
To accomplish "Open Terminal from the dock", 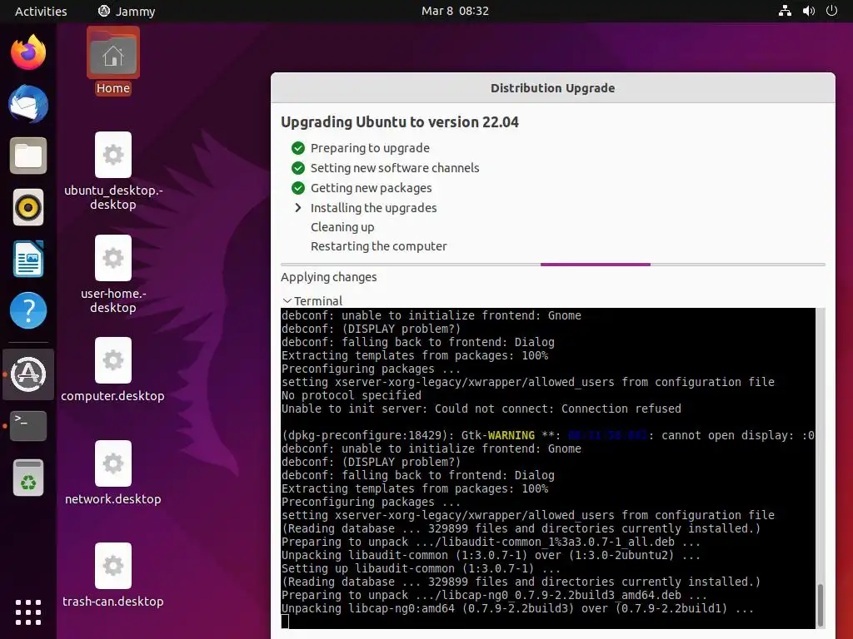I will (x=28, y=425).
